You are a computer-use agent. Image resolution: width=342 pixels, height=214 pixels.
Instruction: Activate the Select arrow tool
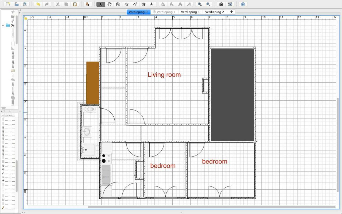pyautogui.click(x=101, y=4)
